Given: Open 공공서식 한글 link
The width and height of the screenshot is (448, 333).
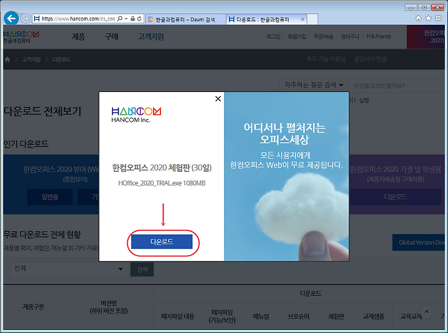Looking at the screenshot, I should tap(370, 59).
